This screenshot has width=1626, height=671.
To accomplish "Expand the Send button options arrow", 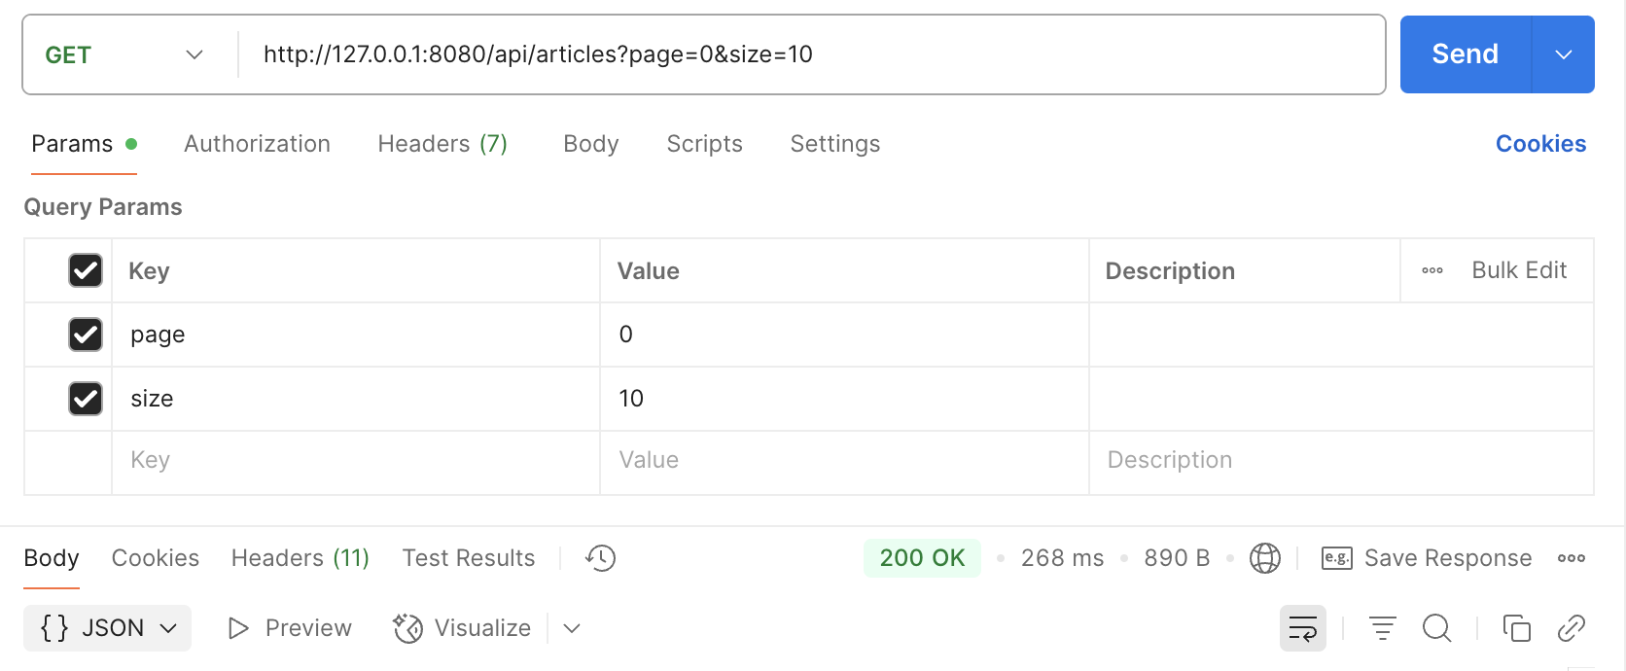I will point(1563,54).
